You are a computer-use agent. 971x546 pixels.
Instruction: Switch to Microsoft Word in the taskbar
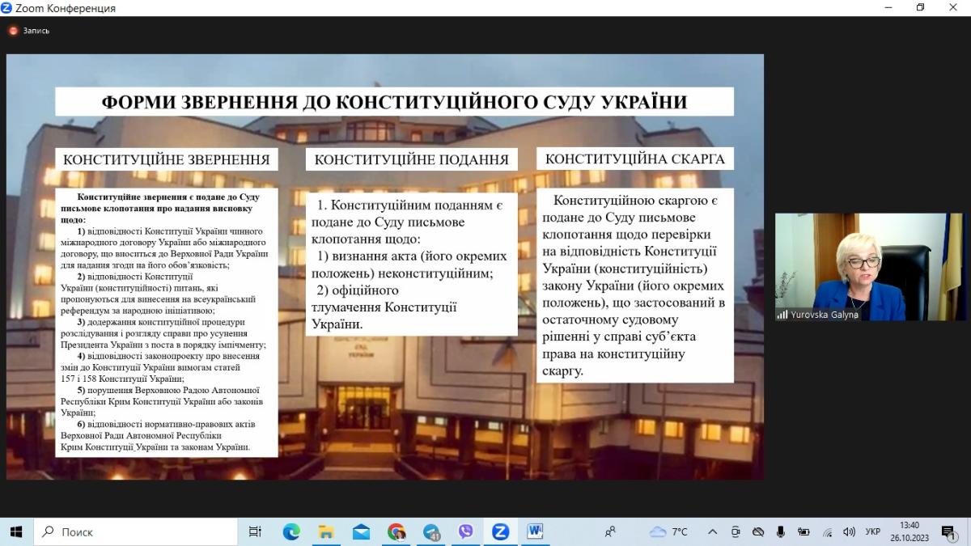pos(535,531)
